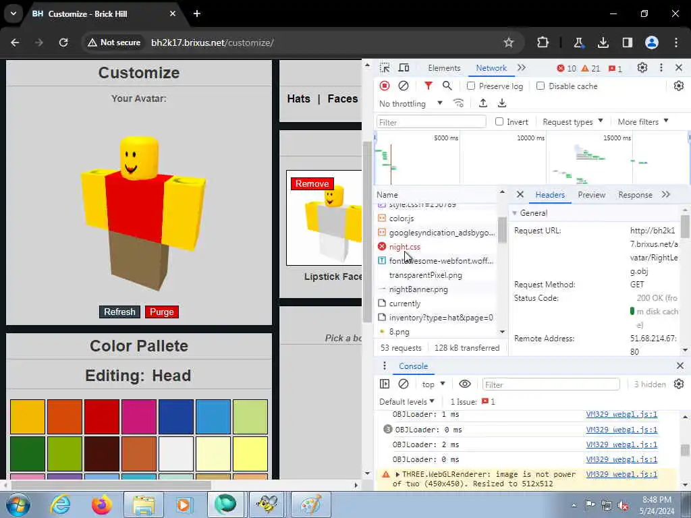Show more request detail tabs chevron
Viewport: 691px width, 518px height.
666,195
